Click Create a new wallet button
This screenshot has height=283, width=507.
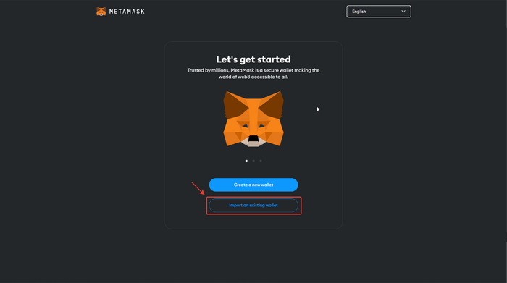click(253, 185)
